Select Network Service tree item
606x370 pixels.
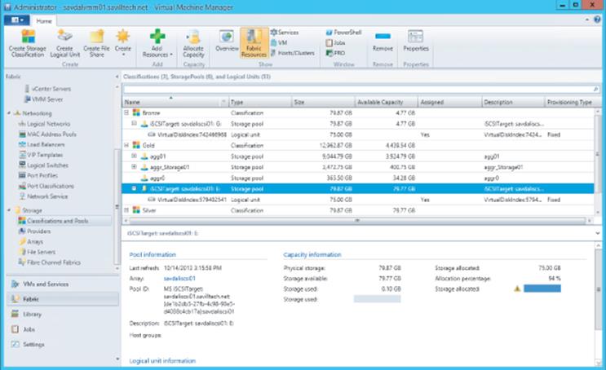(43, 196)
